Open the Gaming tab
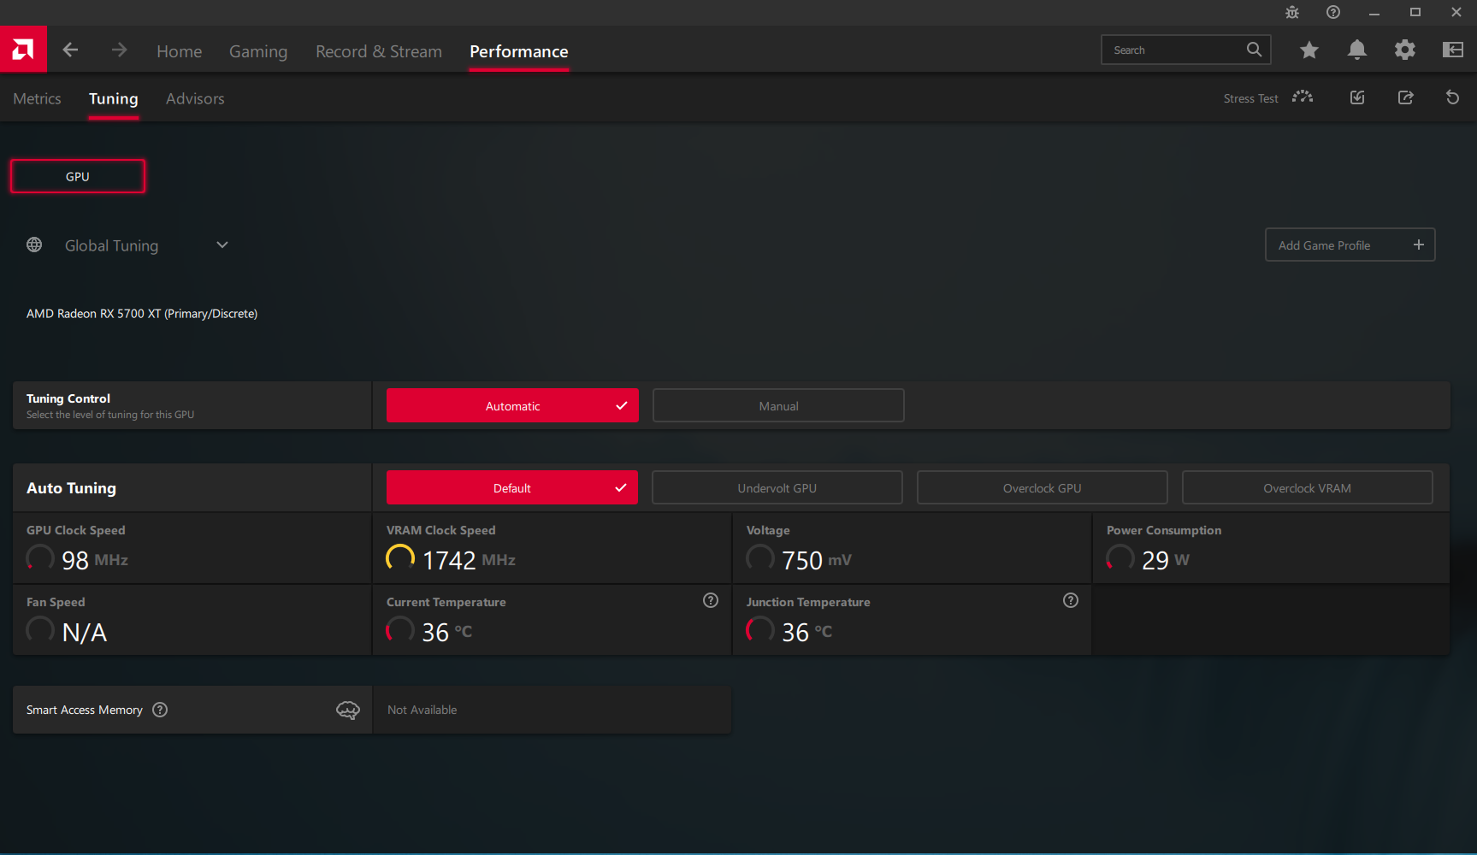Image resolution: width=1477 pixels, height=855 pixels. [258, 51]
